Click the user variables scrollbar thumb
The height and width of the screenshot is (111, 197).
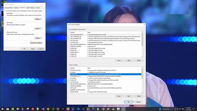pos(142,39)
